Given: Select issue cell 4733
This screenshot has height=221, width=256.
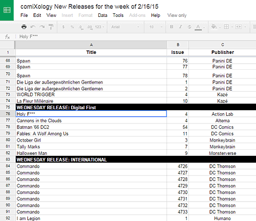Looking at the screenshot, I should [178, 212].
